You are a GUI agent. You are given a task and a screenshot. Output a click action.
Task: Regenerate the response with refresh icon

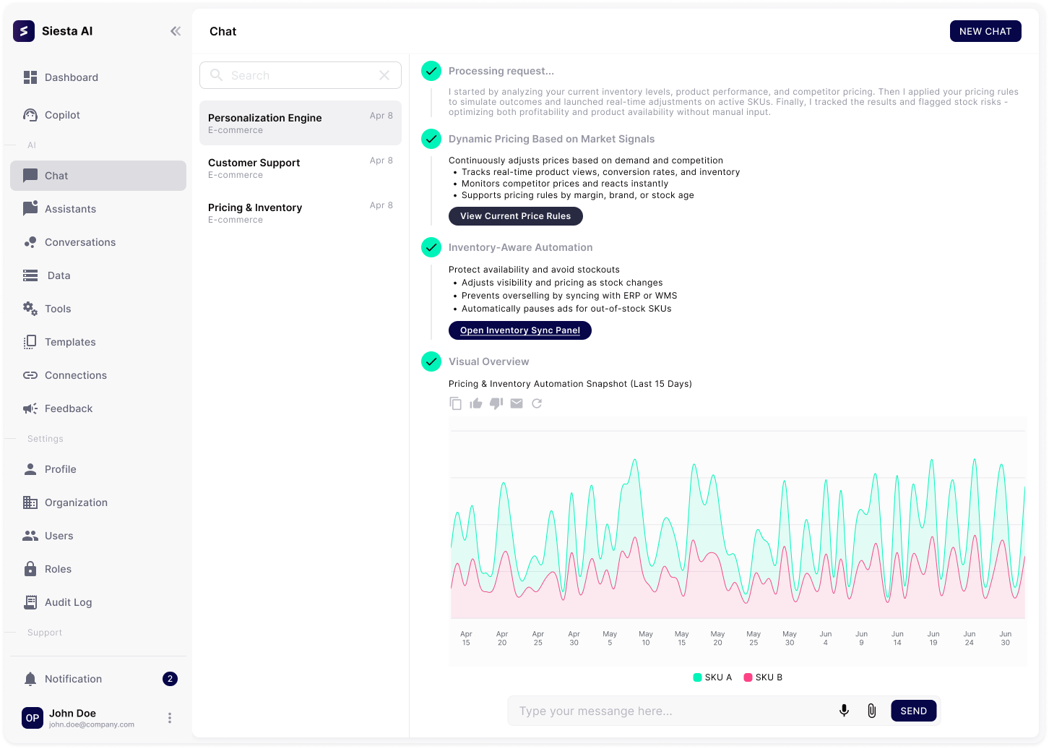click(x=537, y=403)
